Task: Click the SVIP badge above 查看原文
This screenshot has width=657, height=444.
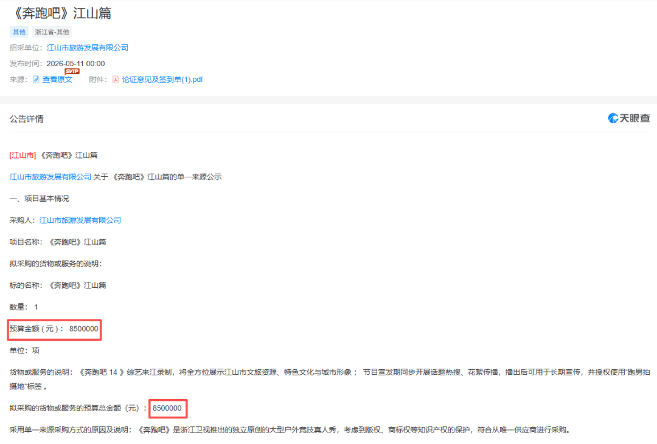Action: point(72,71)
